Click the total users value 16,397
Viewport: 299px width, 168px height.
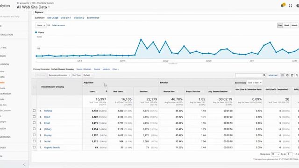101,99
